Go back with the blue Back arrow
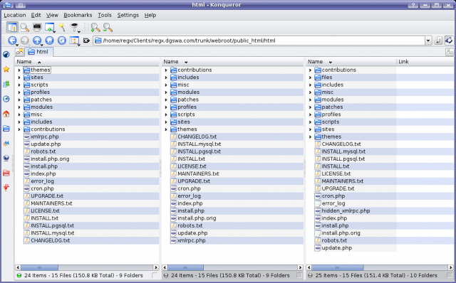 12,41
